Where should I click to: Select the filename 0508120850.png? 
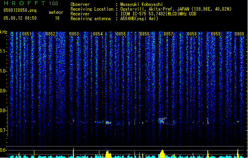click(20, 10)
